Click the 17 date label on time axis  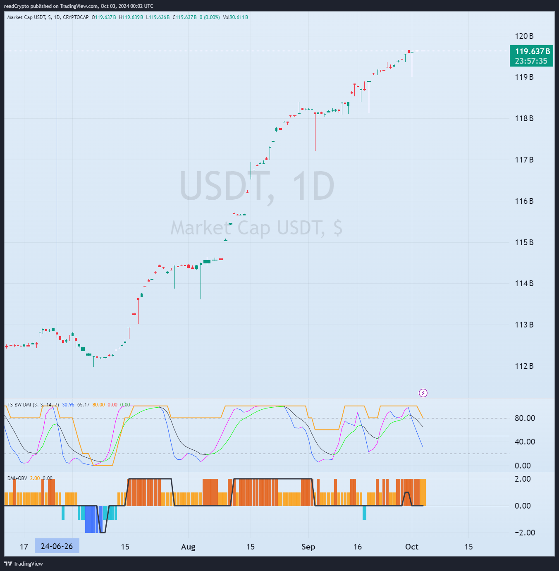24,547
